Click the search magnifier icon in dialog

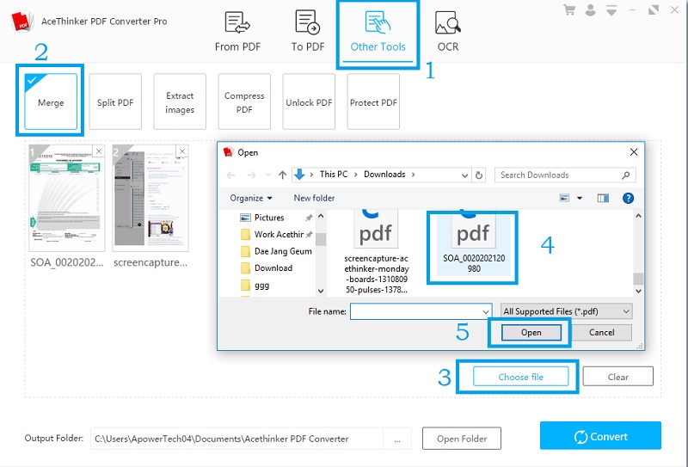pos(626,175)
